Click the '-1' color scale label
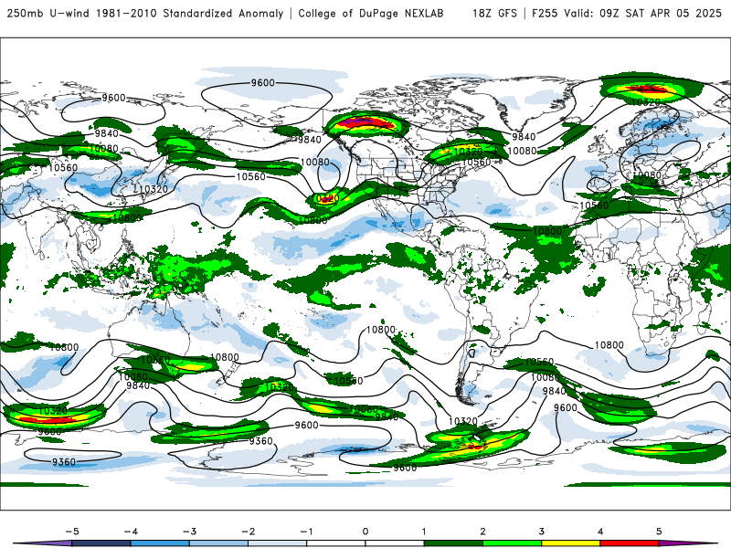 pos(306,532)
